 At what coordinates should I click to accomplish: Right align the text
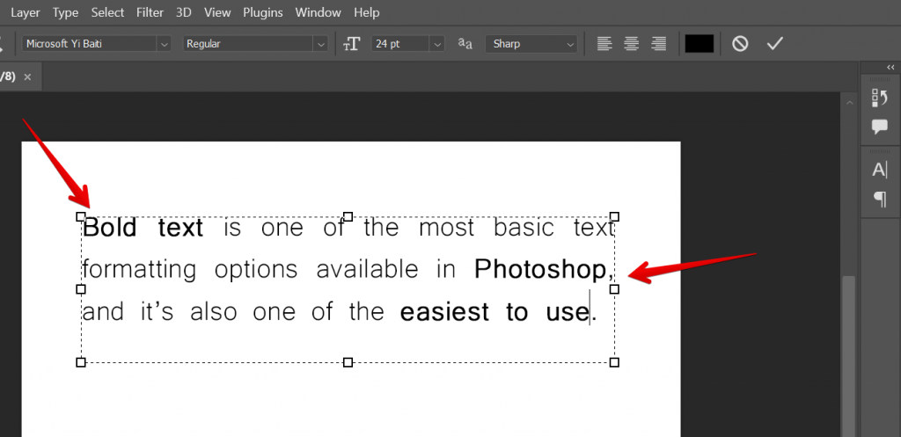pos(657,43)
